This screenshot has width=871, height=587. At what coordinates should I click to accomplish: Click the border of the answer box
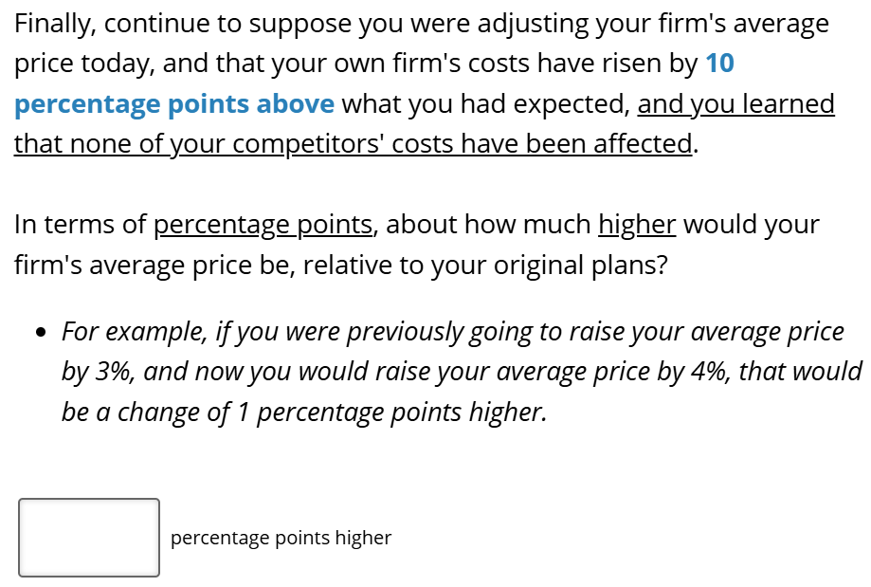coord(88,500)
